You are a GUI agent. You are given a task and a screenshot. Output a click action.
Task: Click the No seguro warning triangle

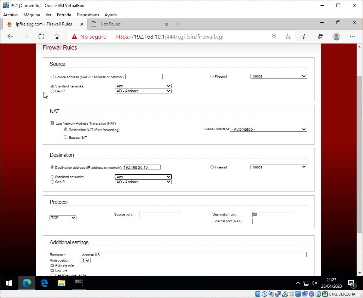(x=74, y=36)
